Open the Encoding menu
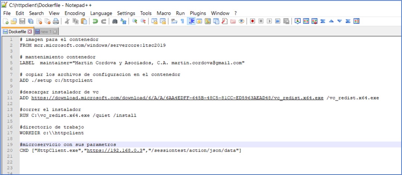The width and height of the screenshot is (402, 175). tap(74, 13)
